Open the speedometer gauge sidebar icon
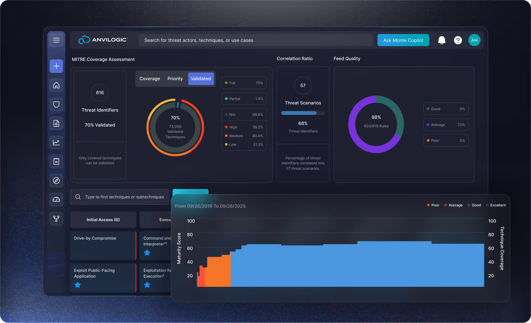The width and height of the screenshot is (531, 323). click(x=56, y=199)
